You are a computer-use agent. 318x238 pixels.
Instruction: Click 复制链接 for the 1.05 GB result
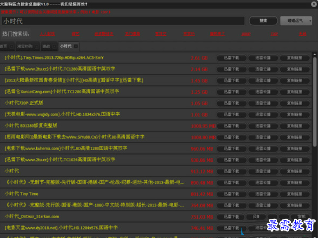294,103
